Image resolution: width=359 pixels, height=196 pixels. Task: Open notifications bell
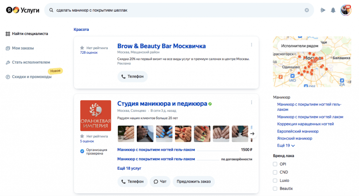[x=333, y=10]
